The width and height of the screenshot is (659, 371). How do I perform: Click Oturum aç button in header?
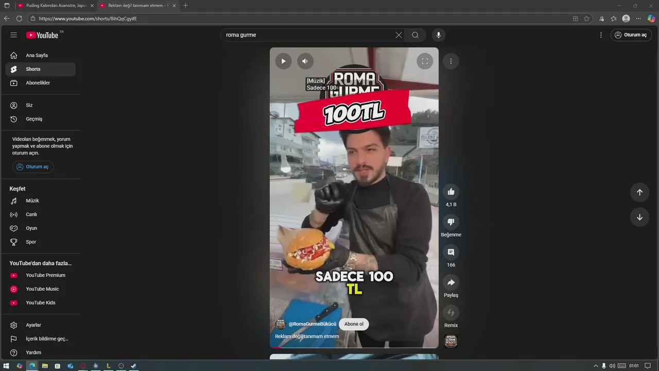pos(631,35)
